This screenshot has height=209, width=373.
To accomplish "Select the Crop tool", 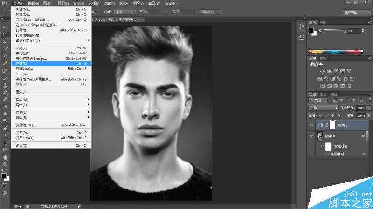I will (5, 56).
